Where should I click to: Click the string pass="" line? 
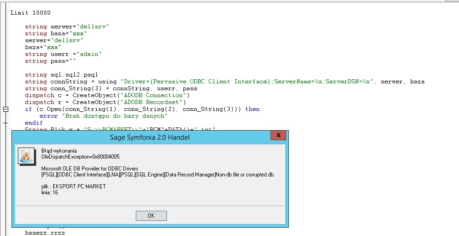[x=50, y=61]
